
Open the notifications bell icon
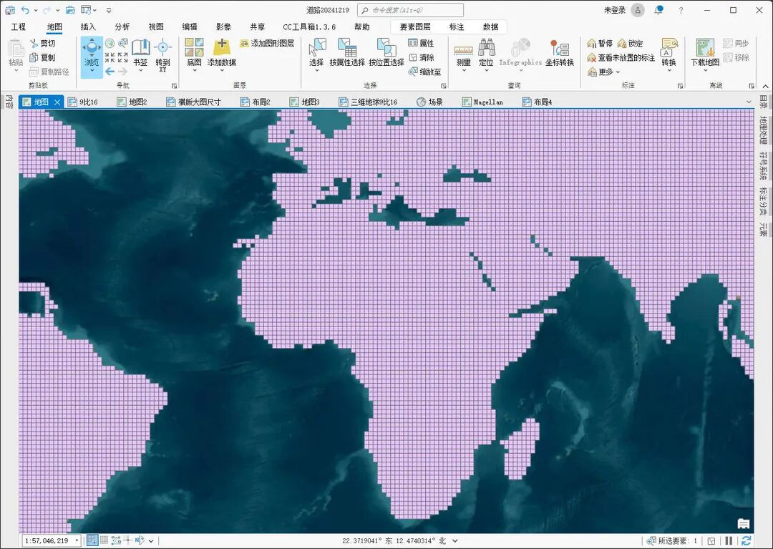[658, 10]
